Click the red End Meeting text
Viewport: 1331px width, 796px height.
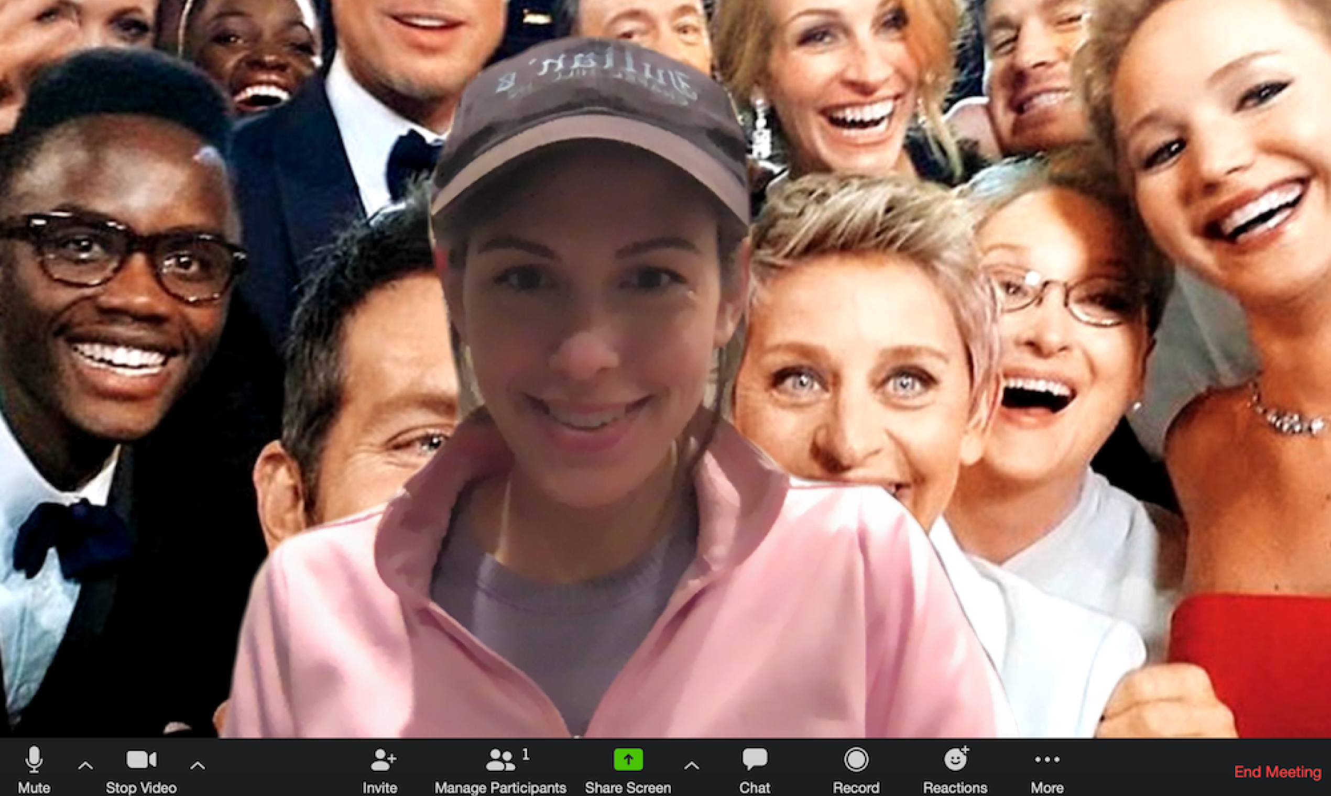pyautogui.click(x=1278, y=772)
